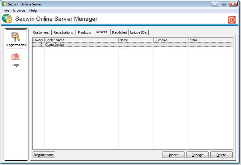Switch to the Registrations tab
Image resolution: width=241 pixels, height=165 pixels.
point(63,32)
